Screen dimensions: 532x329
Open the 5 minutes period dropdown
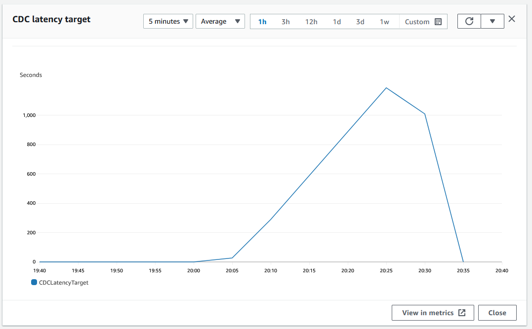point(168,21)
